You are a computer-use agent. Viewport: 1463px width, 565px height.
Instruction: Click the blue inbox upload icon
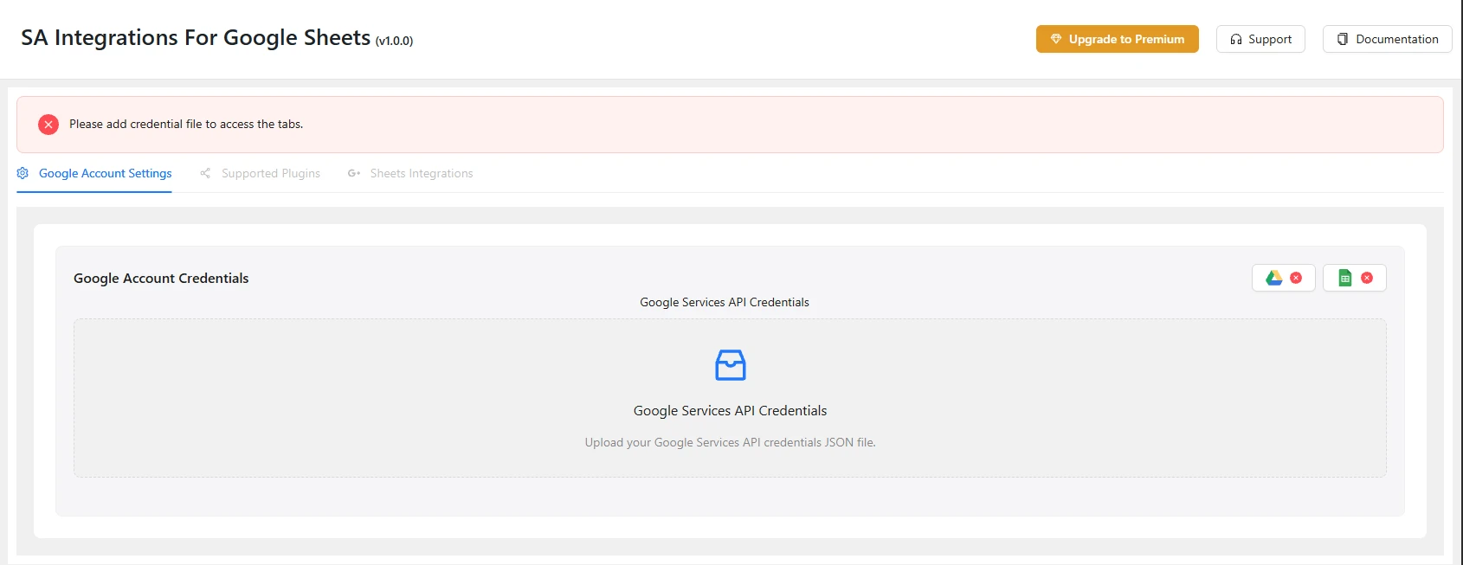[731, 365]
